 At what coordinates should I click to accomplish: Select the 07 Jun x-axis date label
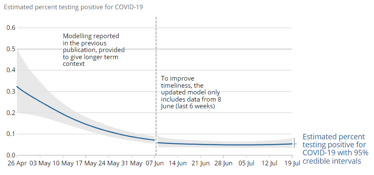point(153,163)
